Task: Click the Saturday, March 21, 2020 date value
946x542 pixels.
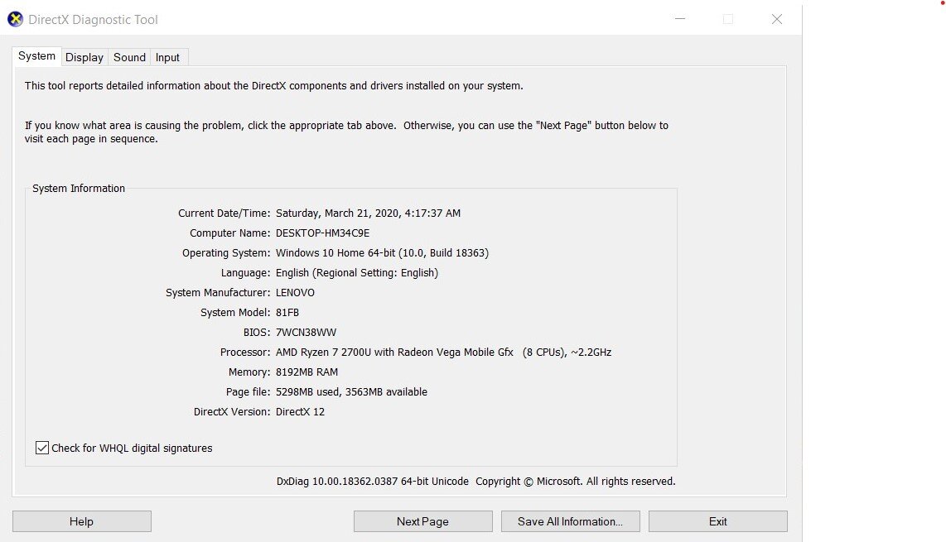Action: pyautogui.click(x=368, y=213)
